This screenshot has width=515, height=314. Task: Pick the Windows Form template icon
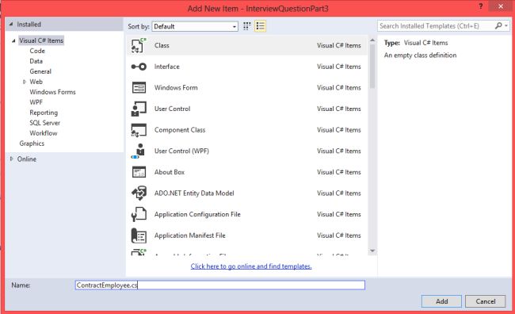point(139,88)
